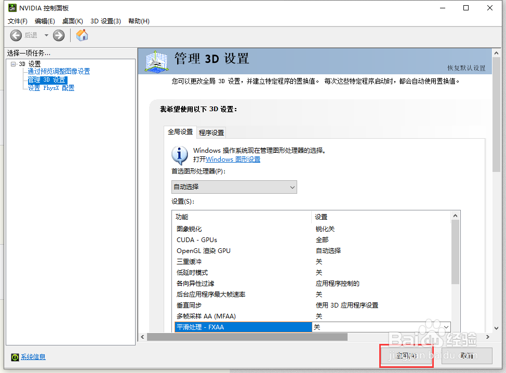The height and width of the screenshot is (373, 506).
Task: Open the back history dropdown arrow
Action: point(46,35)
